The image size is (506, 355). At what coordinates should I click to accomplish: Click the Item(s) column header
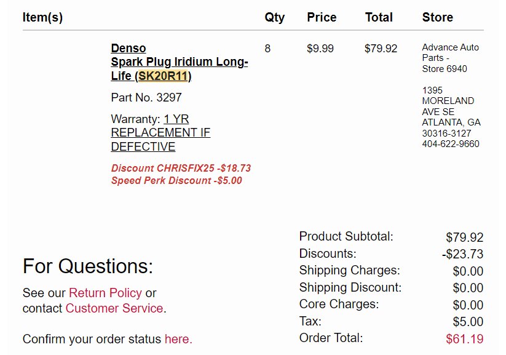42,17
